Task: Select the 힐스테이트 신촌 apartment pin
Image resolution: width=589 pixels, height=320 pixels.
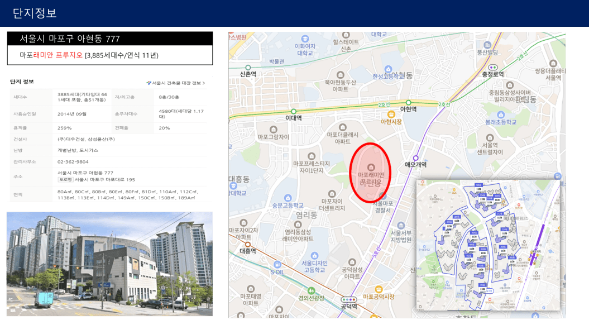Action: pos(346,34)
